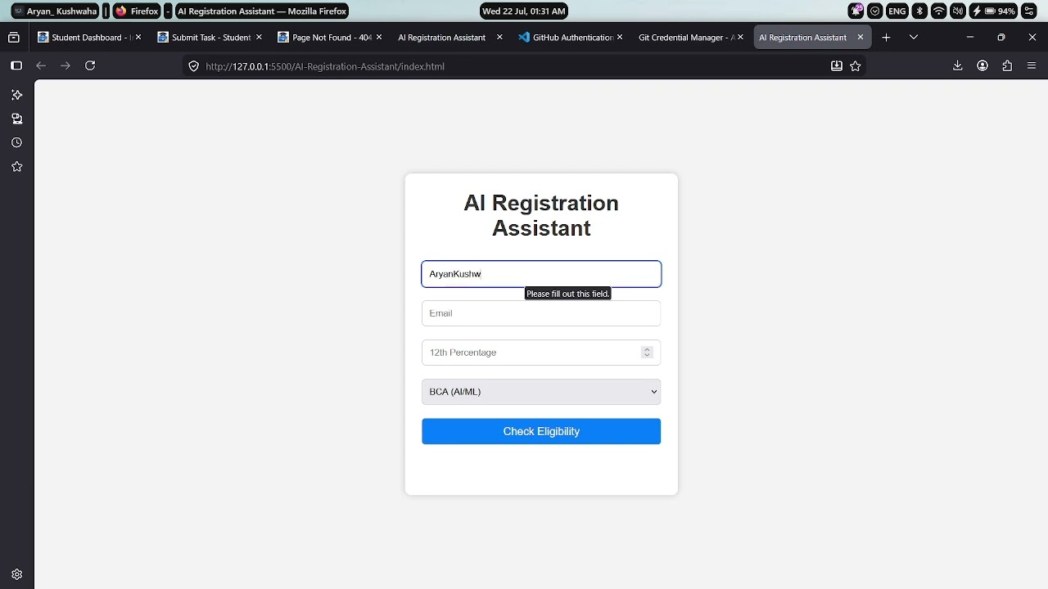Open the Firefox application menu
Screen dimensions: 1048x589
pos(1032,65)
